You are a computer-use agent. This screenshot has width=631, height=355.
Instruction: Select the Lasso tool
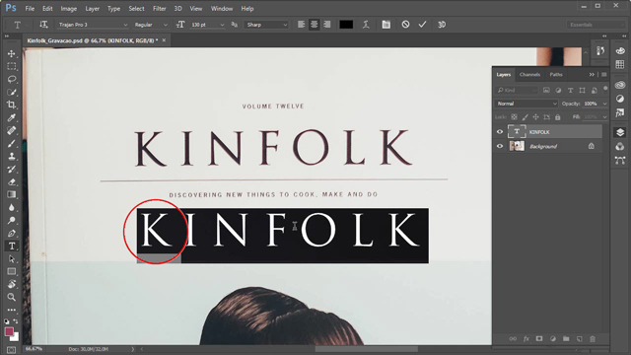pos(11,79)
